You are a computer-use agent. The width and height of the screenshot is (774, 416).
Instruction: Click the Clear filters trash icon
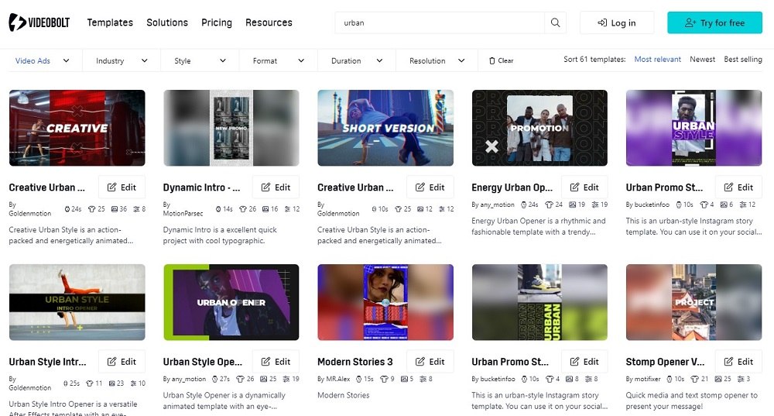point(491,60)
